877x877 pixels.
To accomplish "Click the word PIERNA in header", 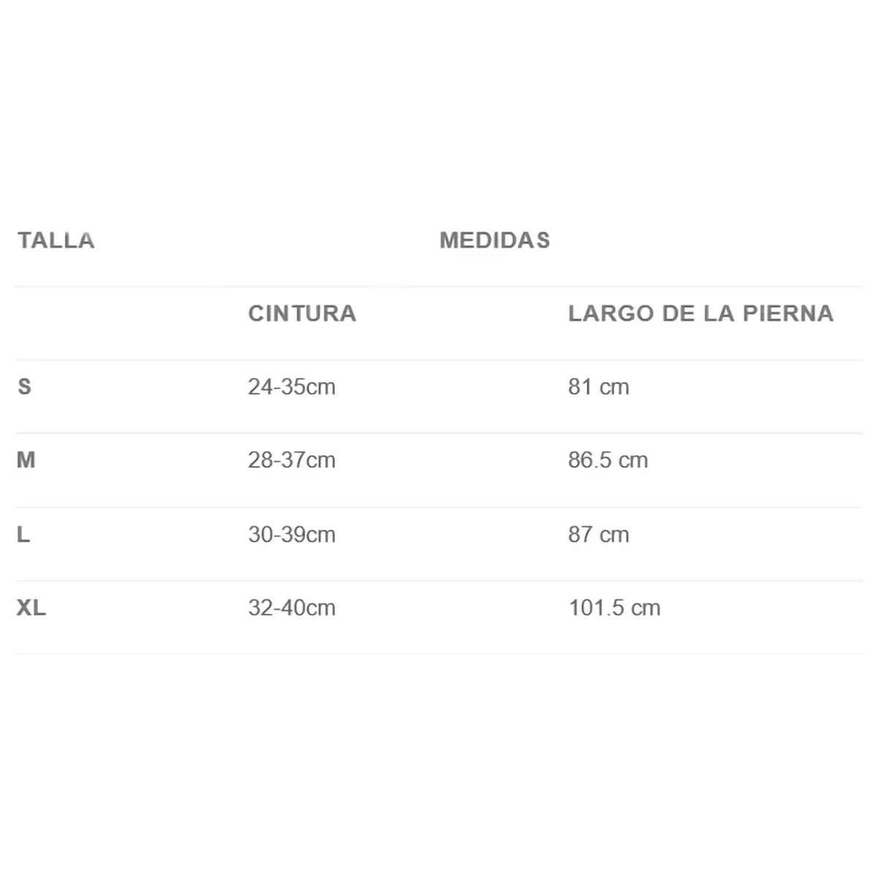I will 789,314.
